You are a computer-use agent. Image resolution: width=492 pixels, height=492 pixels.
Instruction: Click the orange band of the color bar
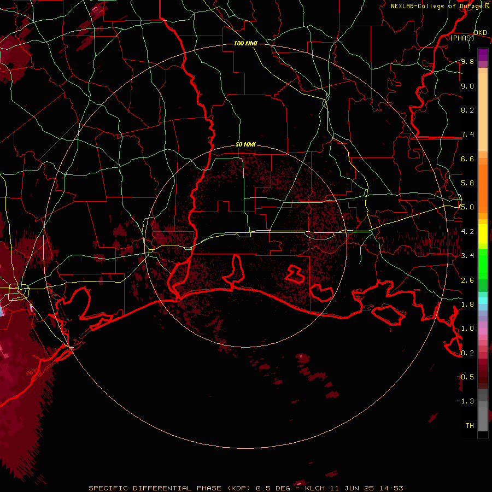(483, 189)
